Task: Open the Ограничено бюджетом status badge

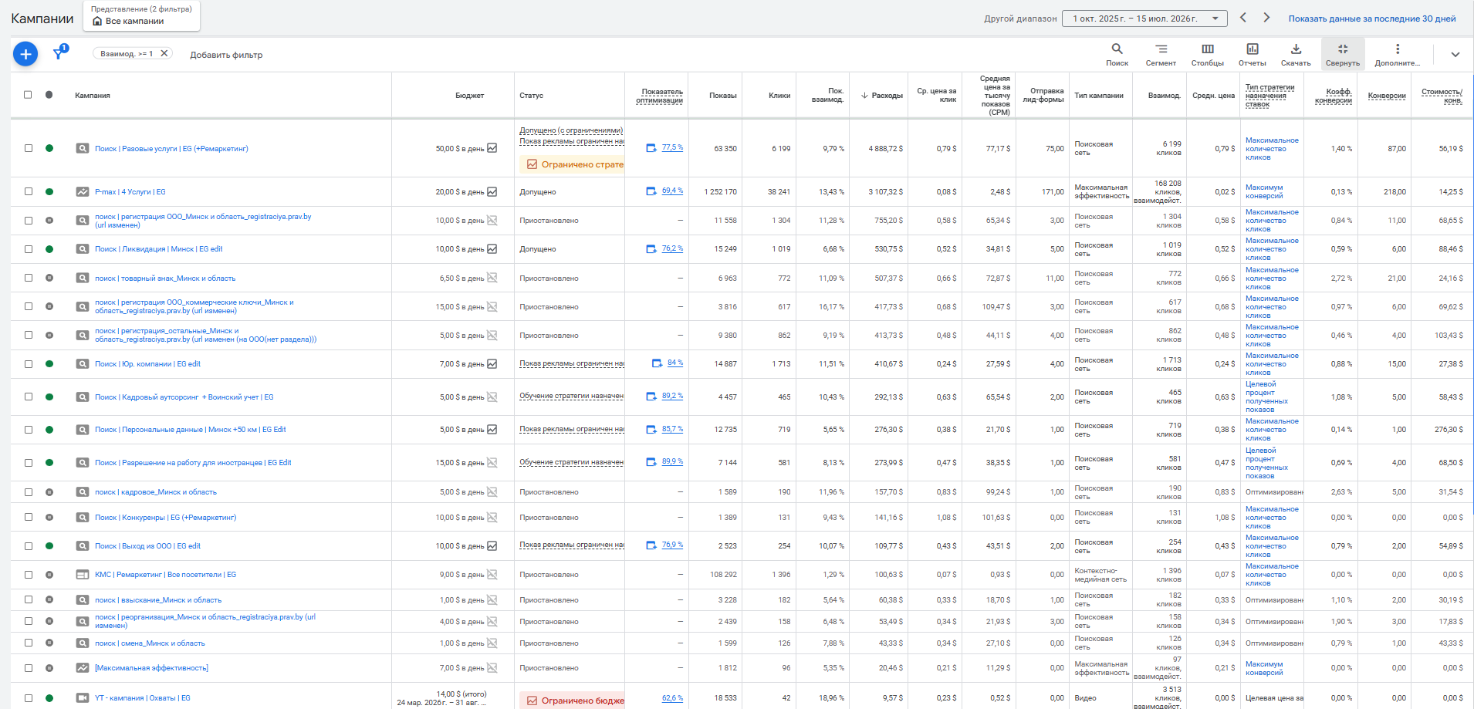Action: [573, 701]
